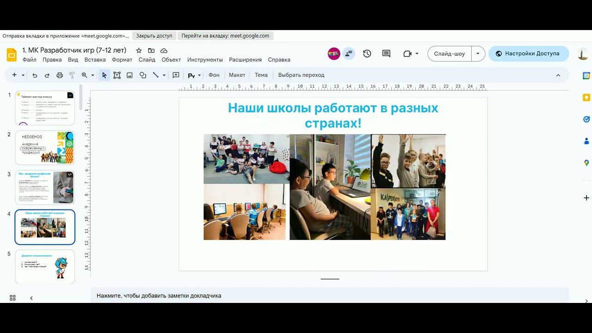Open the Формат menu

click(122, 60)
